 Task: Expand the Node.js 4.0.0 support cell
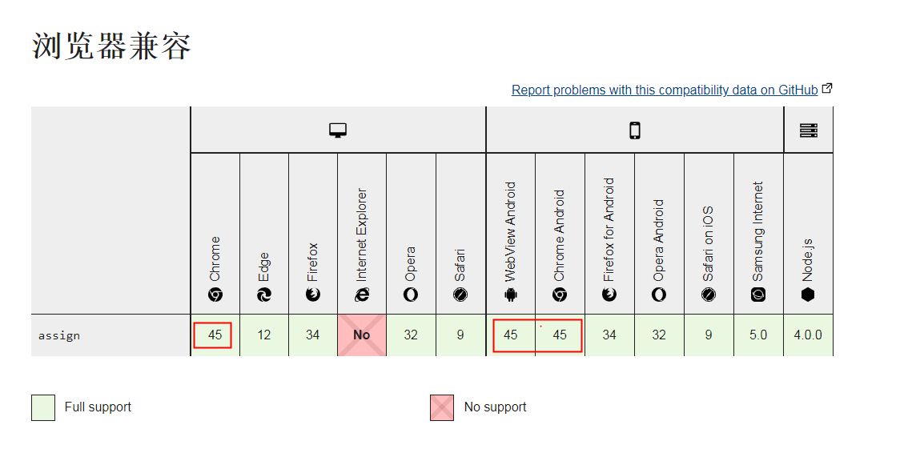pyautogui.click(x=808, y=335)
